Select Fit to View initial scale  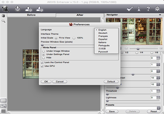tap(56, 38)
